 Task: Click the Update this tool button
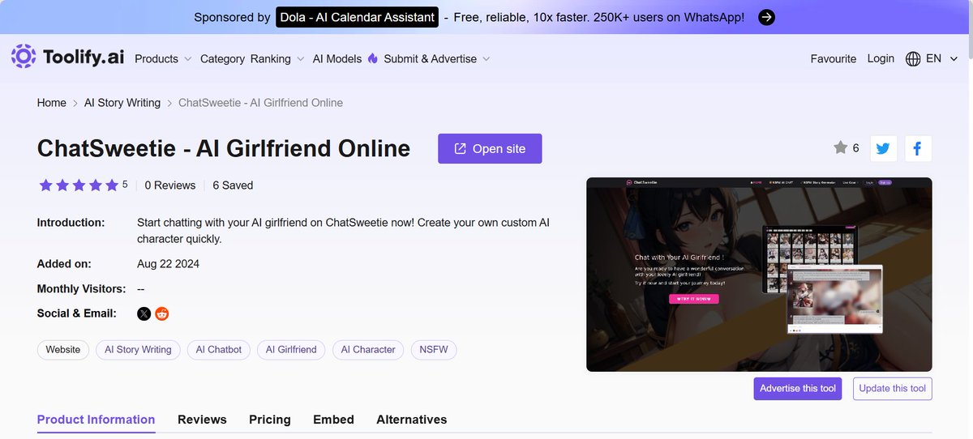coord(892,389)
